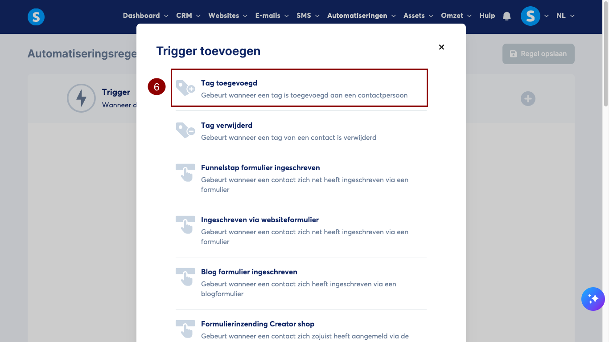Click the Formulierinzending Creator shop icon
This screenshot has height=342, width=609.
(185, 329)
